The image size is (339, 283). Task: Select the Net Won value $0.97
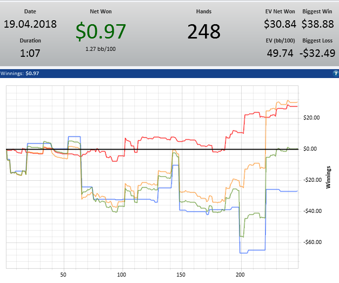(101, 31)
